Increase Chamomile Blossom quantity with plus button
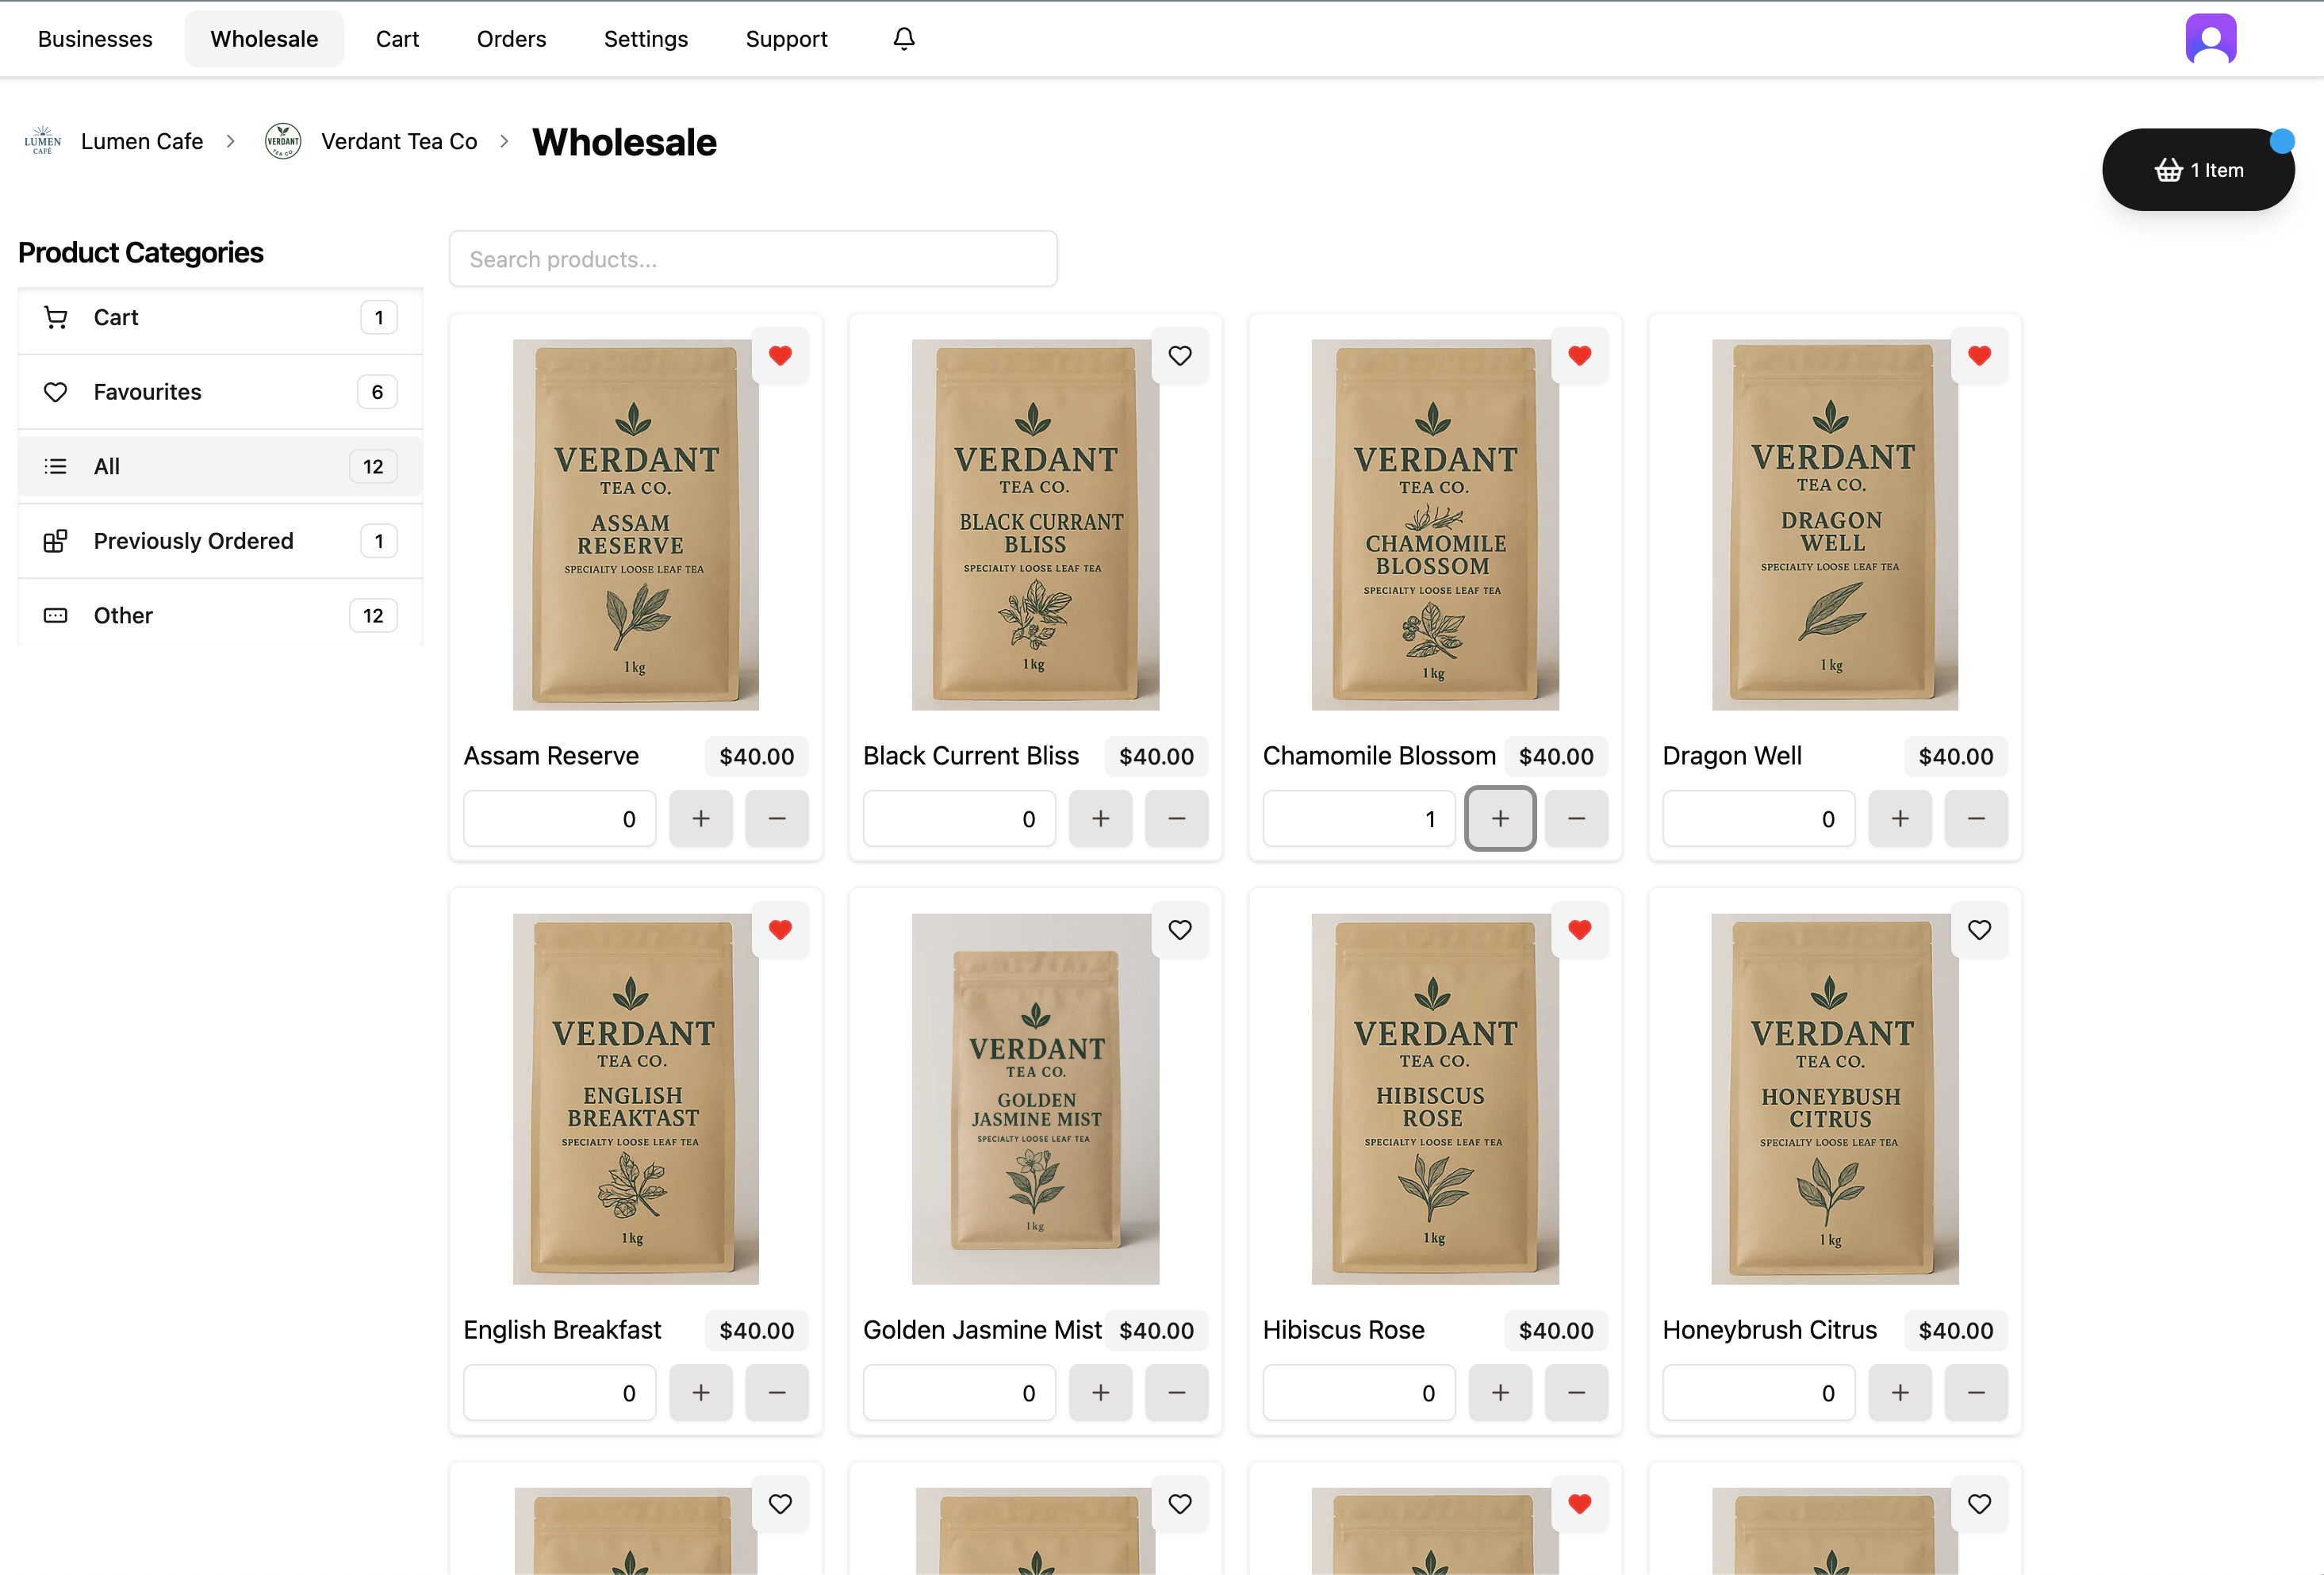Image resolution: width=2324 pixels, height=1575 pixels. point(1500,818)
